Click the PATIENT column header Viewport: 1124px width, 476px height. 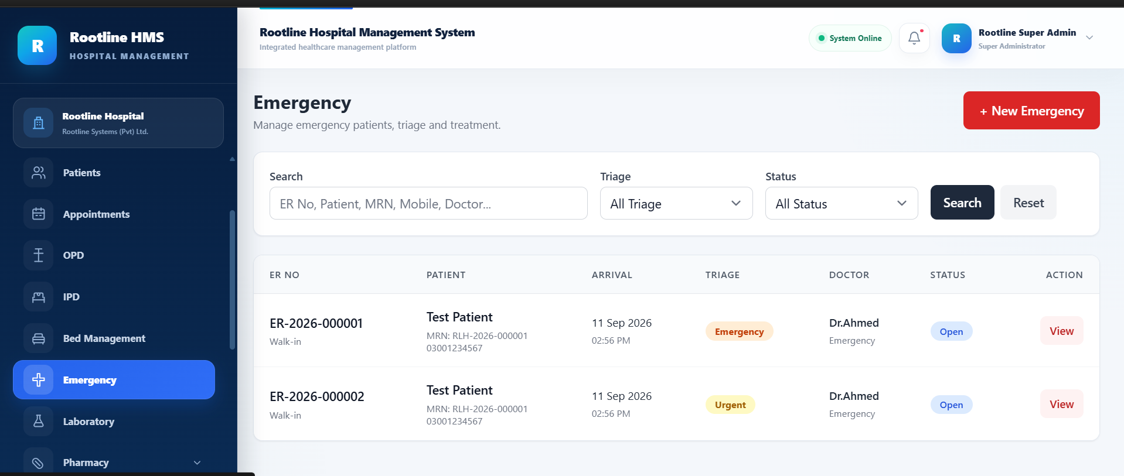446,275
